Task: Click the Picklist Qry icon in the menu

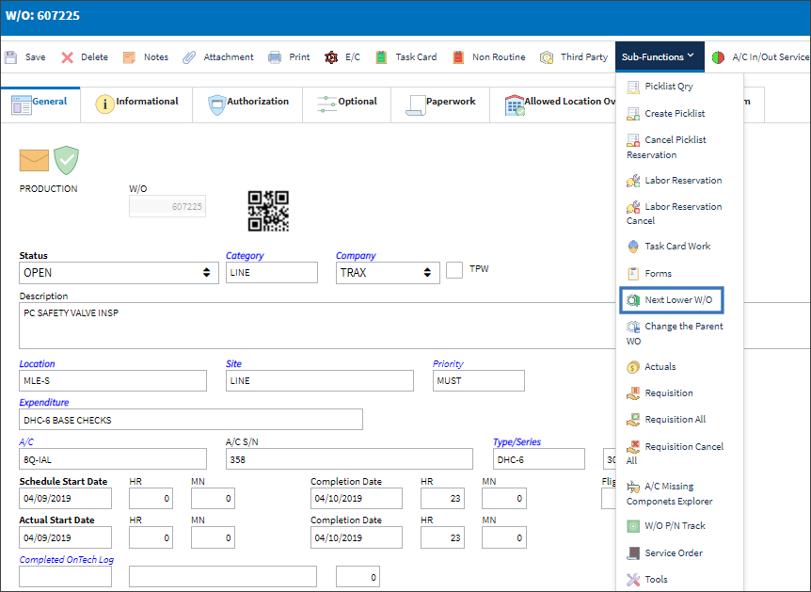Action: (633, 87)
